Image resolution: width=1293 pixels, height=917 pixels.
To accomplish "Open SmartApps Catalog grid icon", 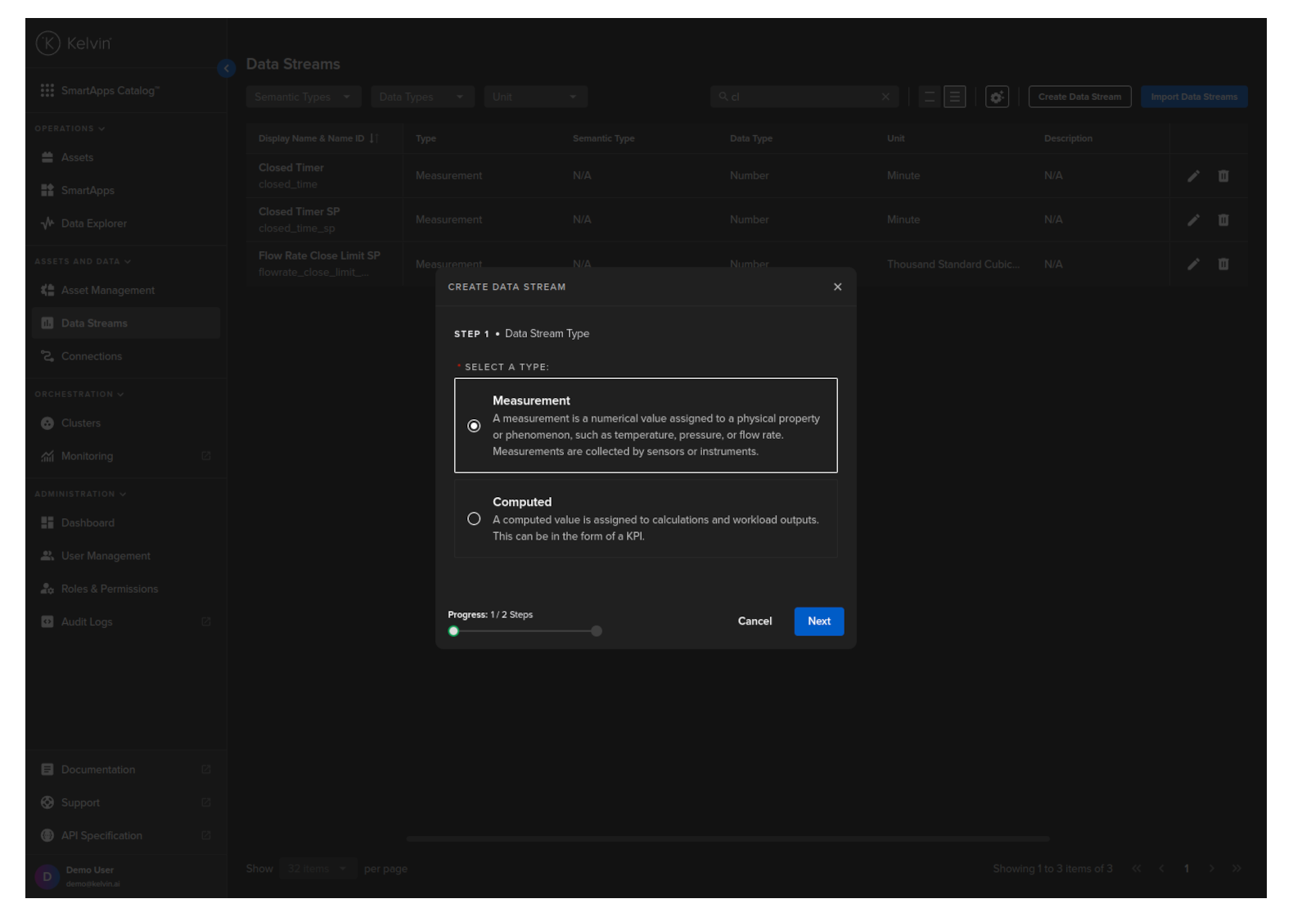I will coord(47,90).
